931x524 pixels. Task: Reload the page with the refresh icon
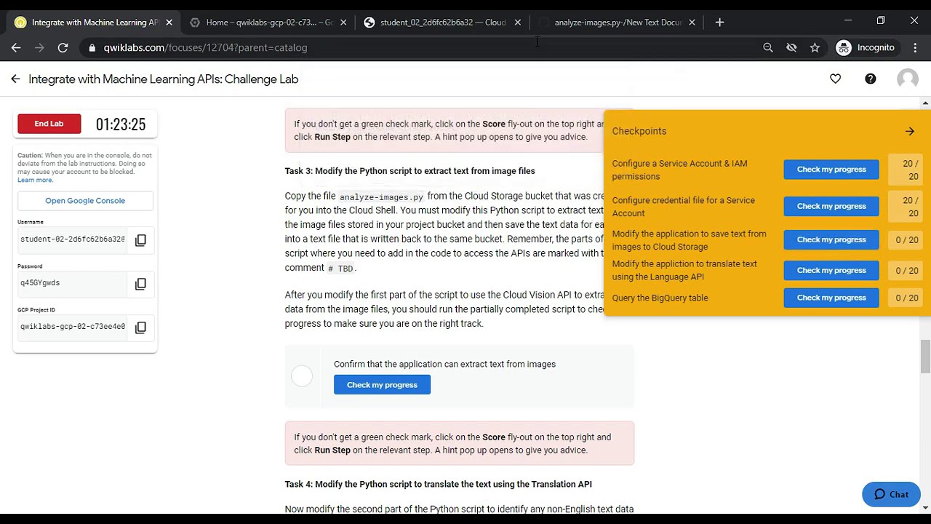[x=63, y=47]
